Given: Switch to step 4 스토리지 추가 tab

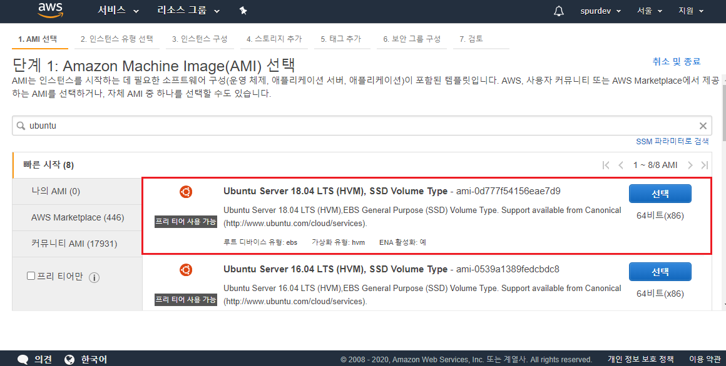Looking at the screenshot, I should [274, 39].
